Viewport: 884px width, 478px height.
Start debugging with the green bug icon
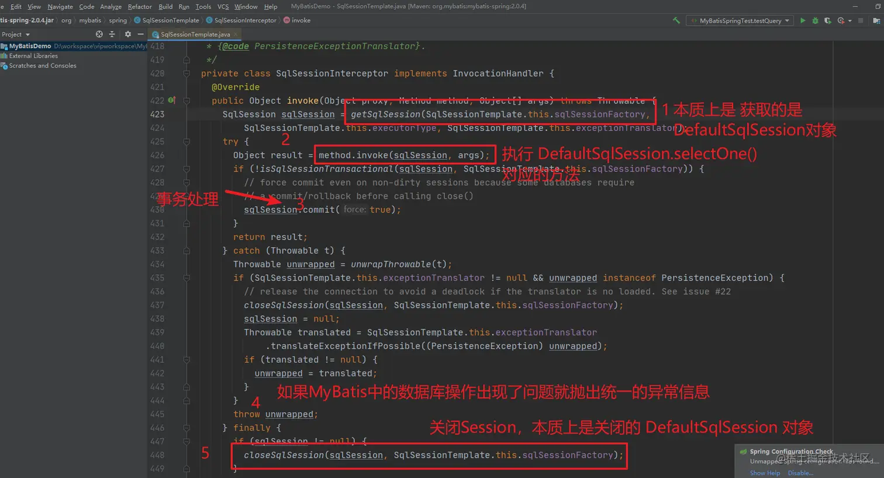[815, 20]
